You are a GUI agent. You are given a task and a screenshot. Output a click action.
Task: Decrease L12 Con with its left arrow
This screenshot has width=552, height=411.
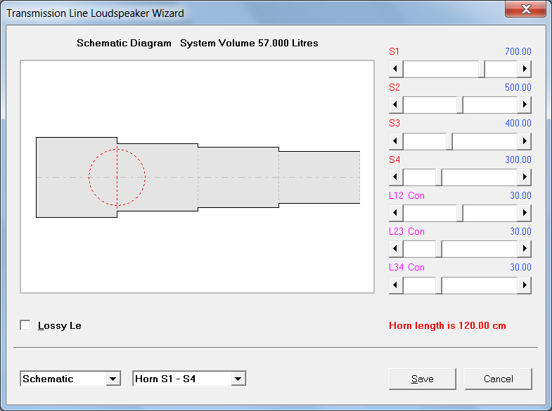click(396, 213)
